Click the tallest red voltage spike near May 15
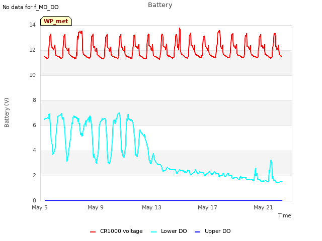 coord(180,29)
